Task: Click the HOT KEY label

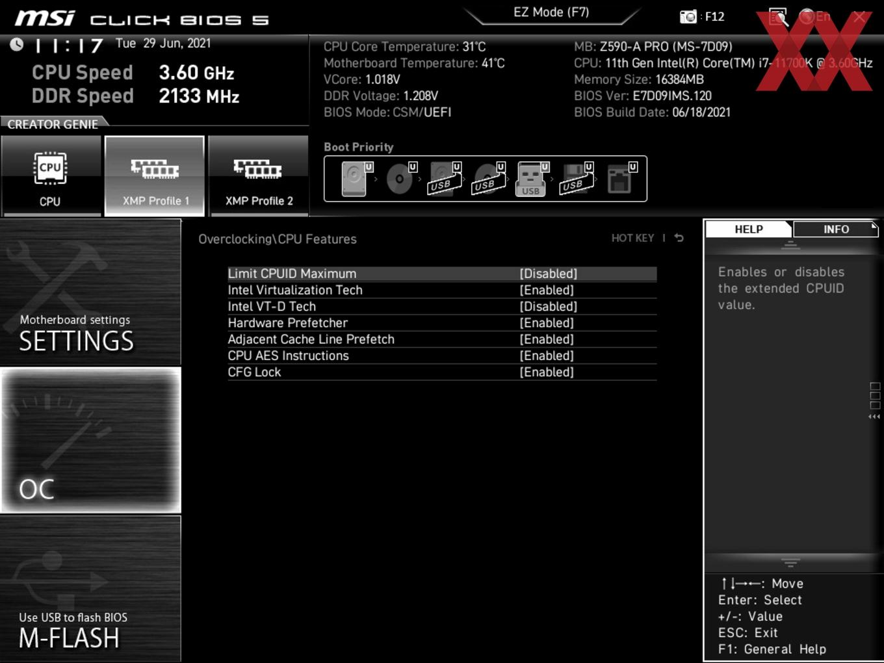Action: (632, 238)
